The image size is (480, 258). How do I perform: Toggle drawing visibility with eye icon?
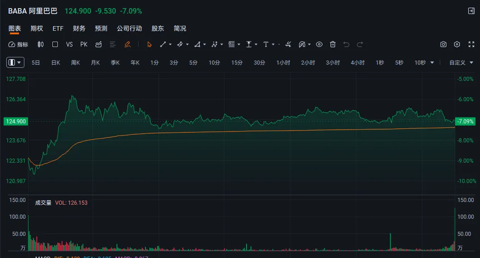tap(319, 44)
